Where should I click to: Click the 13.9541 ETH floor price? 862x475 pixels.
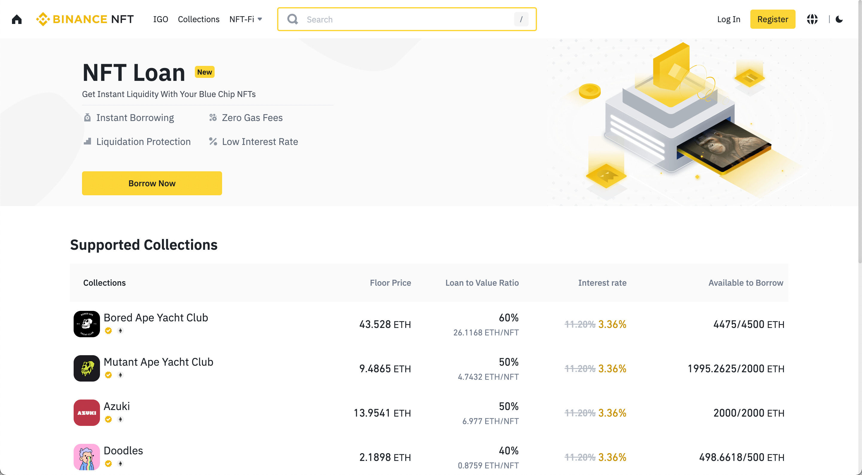pyautogui.click(x=382, y=413)
